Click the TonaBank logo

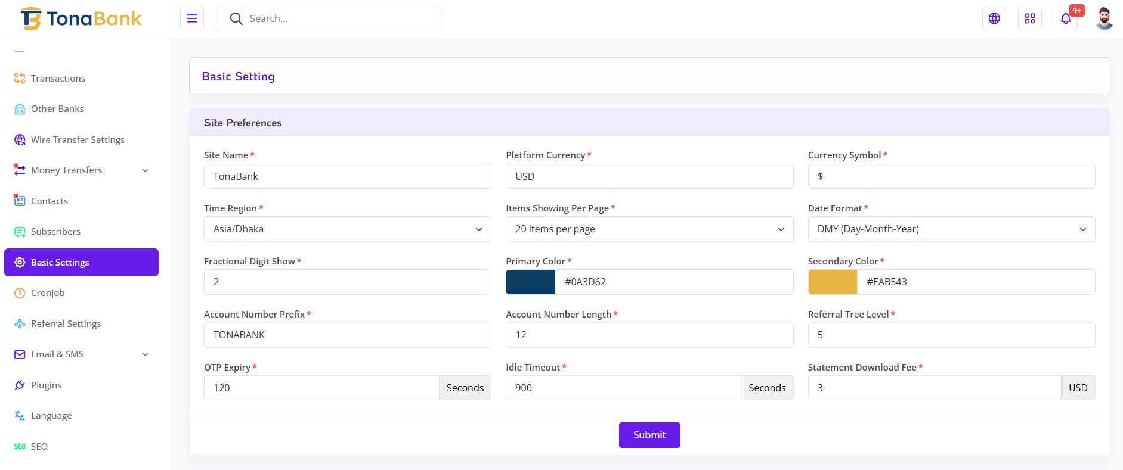coord(82,19)
